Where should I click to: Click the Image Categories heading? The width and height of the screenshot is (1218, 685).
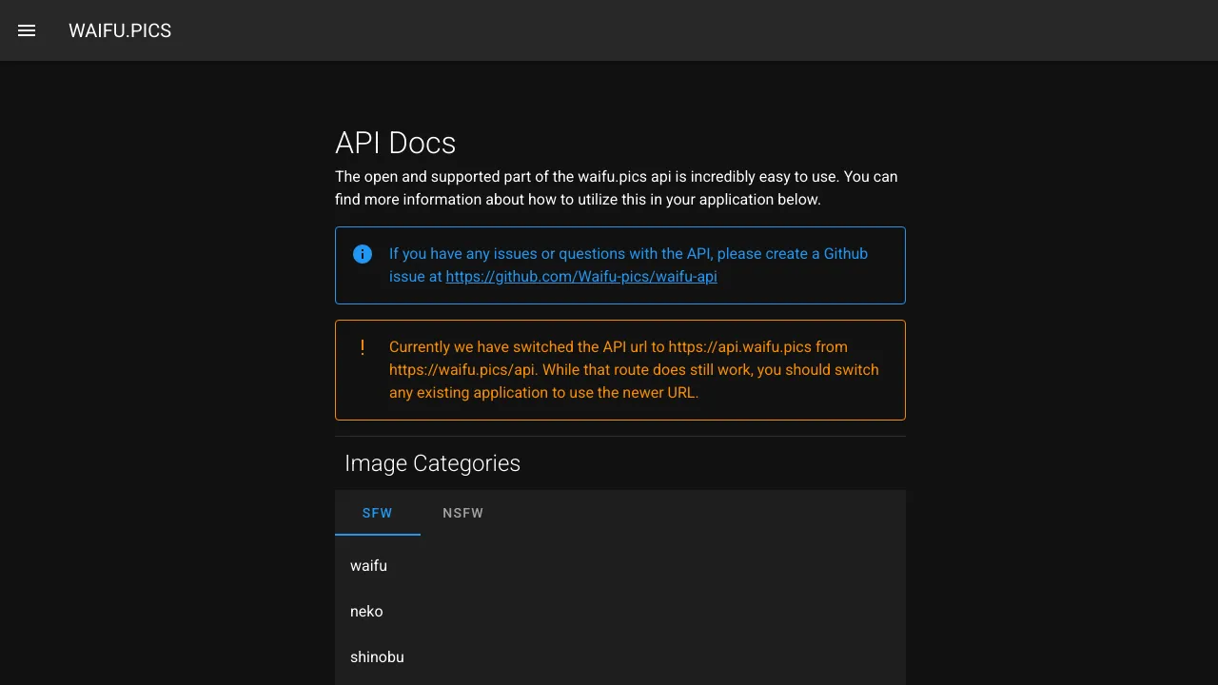click(432, 463)
